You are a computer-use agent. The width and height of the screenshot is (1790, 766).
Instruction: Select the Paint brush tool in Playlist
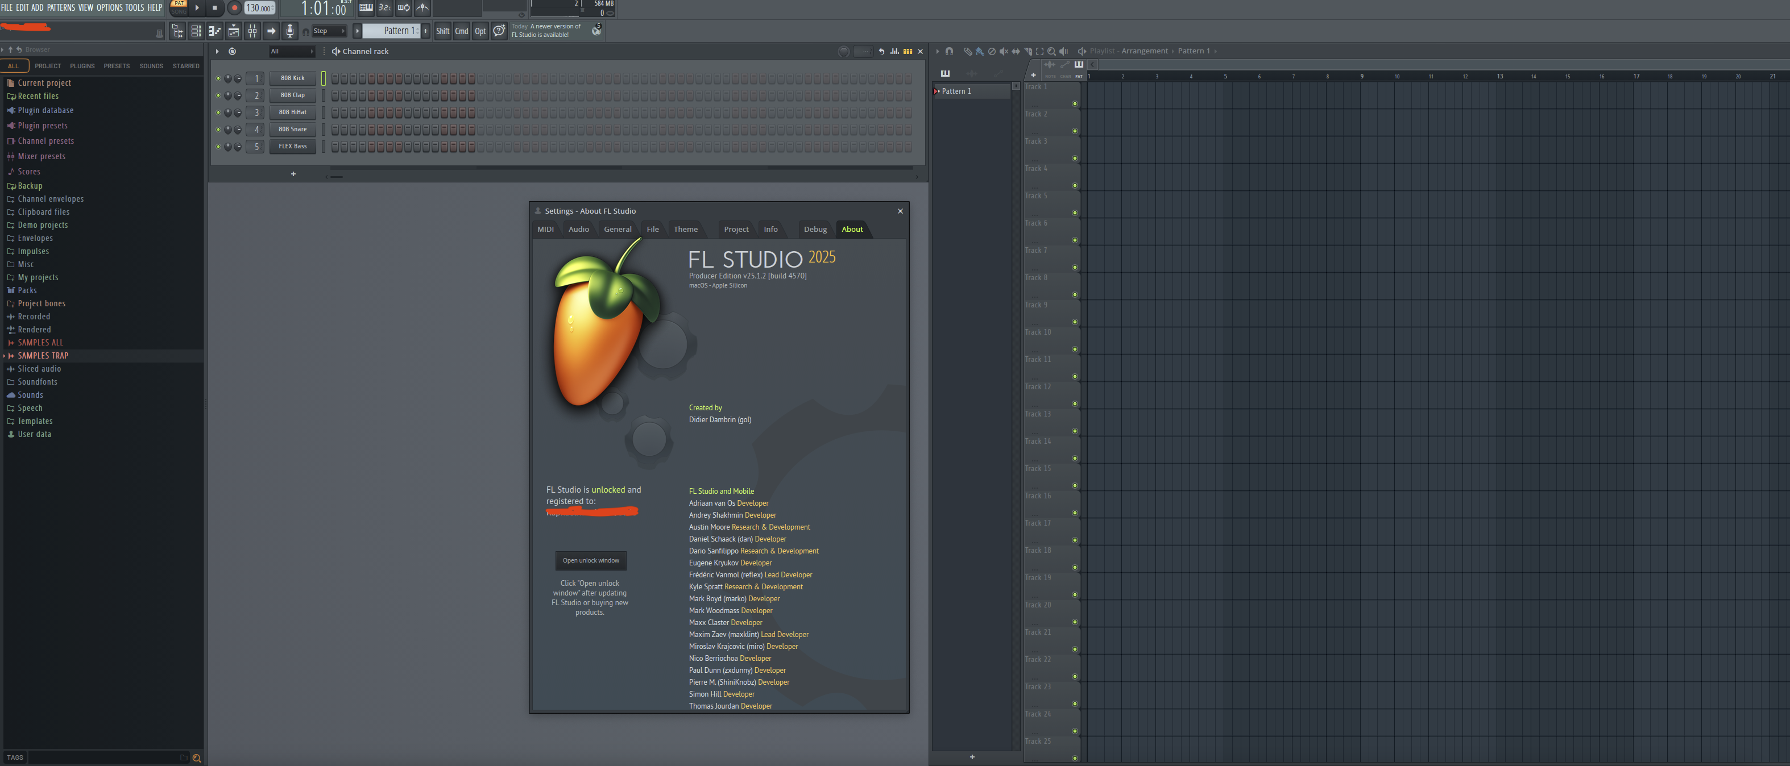979,51
